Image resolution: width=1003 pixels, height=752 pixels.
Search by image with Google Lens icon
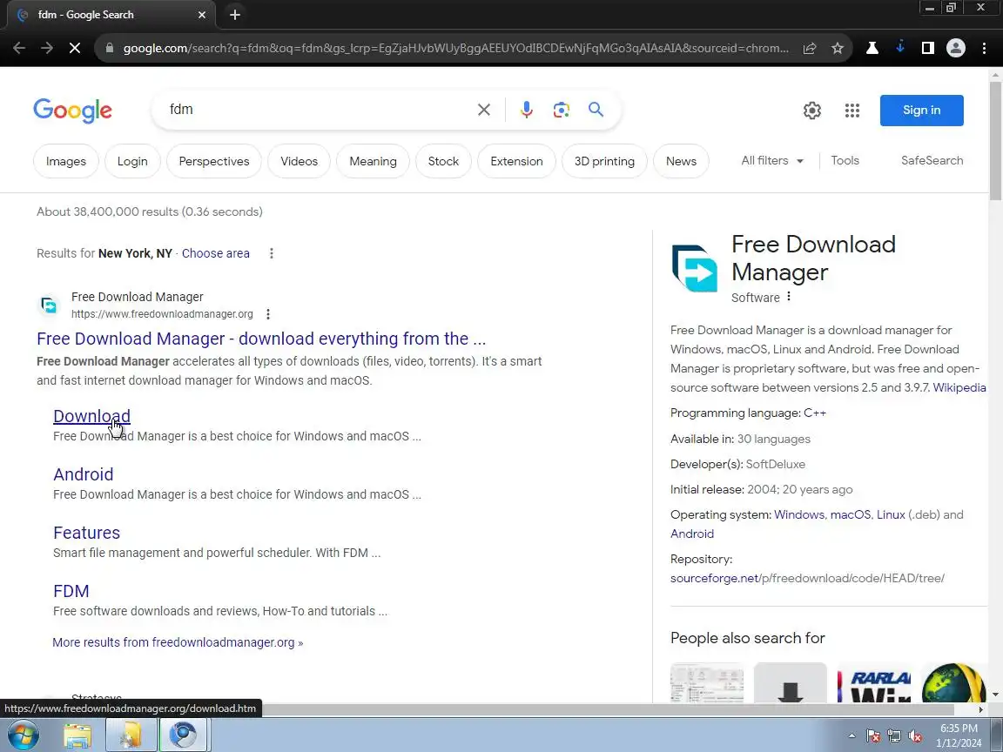click(561, 110)
